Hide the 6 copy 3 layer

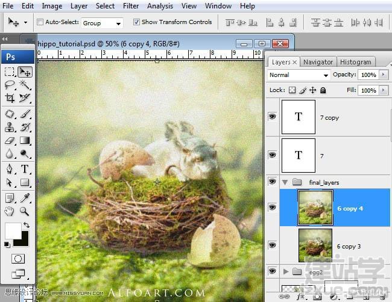[272, 245]
